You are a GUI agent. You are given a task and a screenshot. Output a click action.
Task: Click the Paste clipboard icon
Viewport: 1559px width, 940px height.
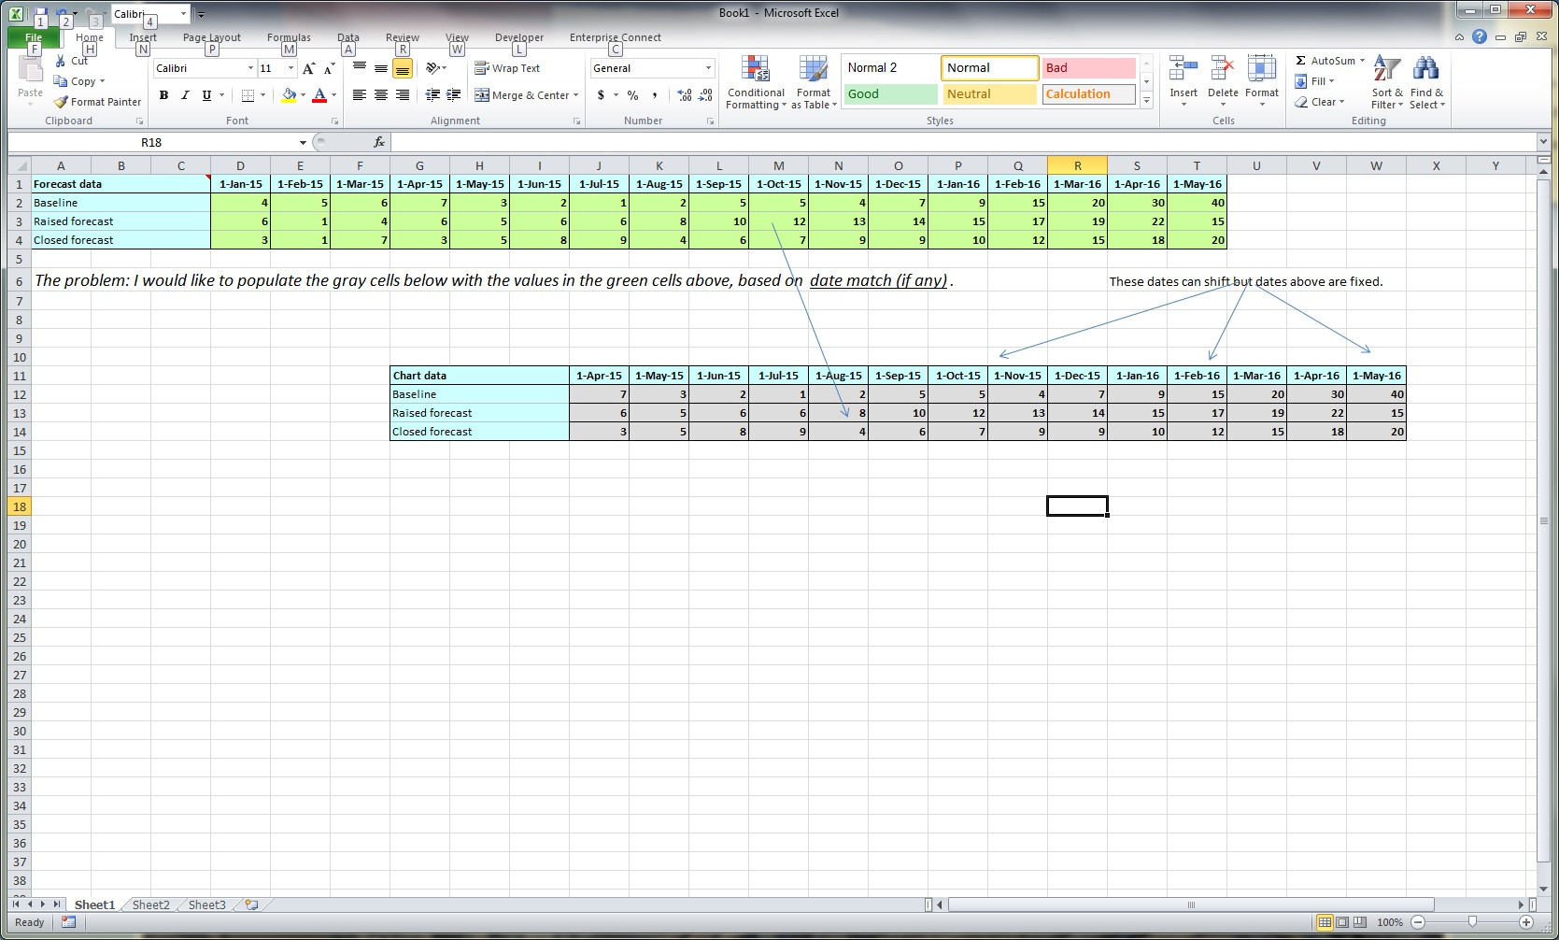click(x=31, y=71)
